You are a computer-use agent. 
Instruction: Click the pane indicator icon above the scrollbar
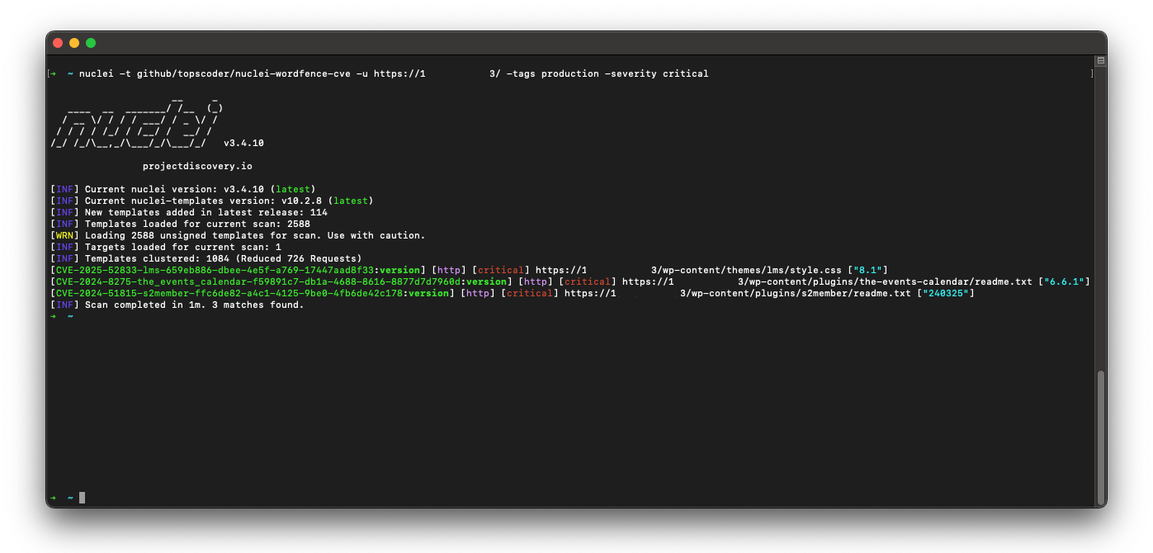click(1099, 59)
